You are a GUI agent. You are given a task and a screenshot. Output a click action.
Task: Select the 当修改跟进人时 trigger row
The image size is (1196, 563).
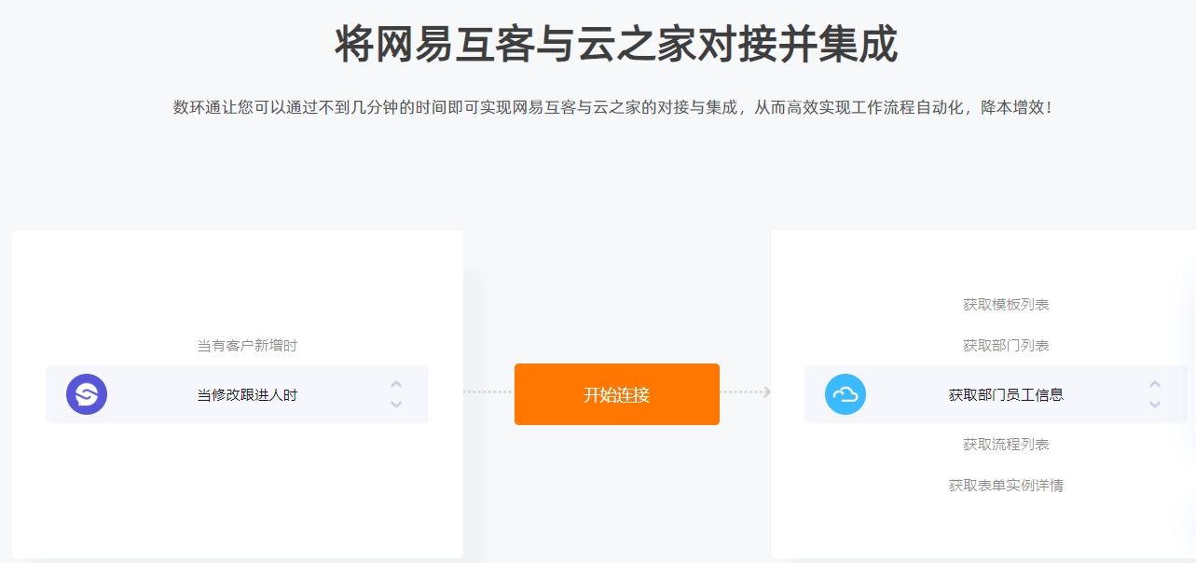(x=237, y=394)
